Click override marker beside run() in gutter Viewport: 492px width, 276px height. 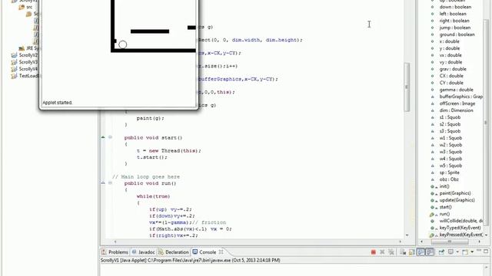tap(103, 182)
